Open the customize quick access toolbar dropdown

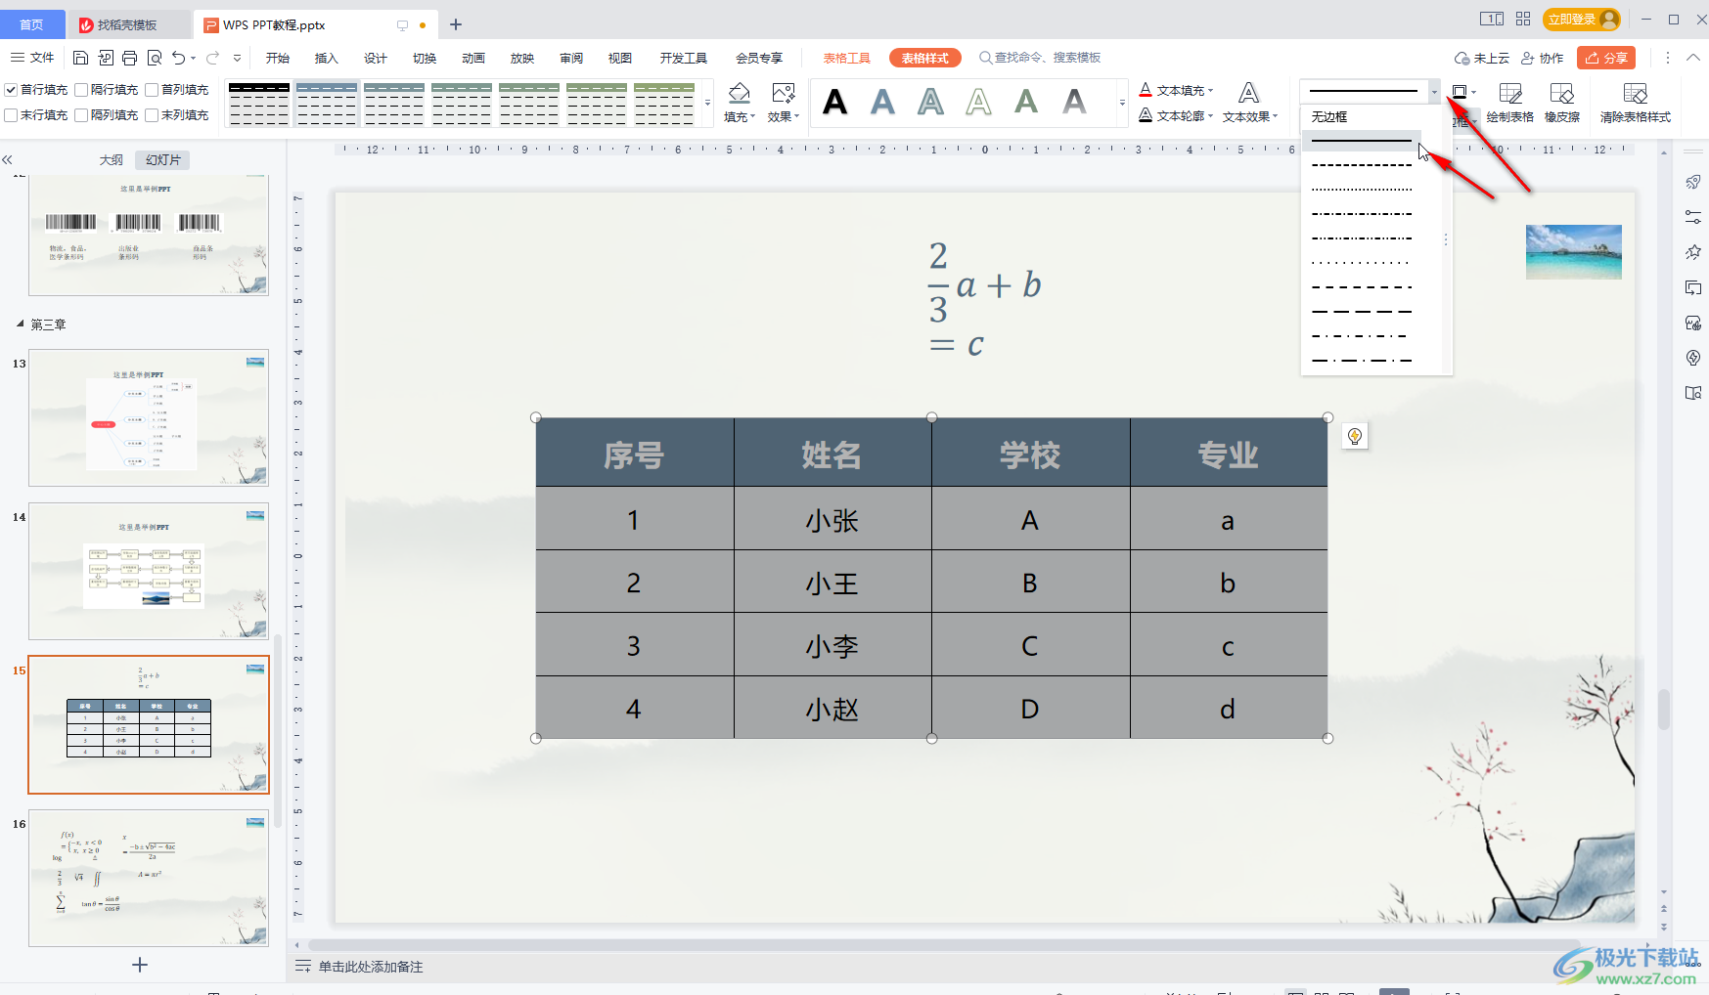237,58
